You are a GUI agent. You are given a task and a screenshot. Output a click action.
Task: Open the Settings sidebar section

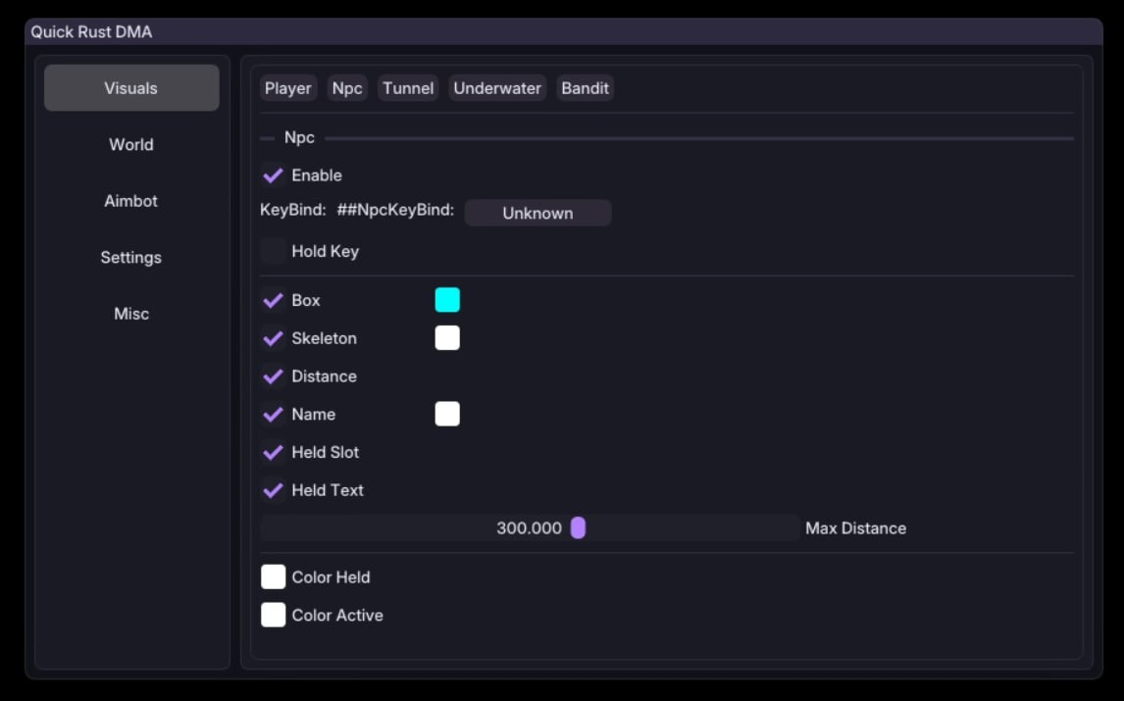click(130, 257)
